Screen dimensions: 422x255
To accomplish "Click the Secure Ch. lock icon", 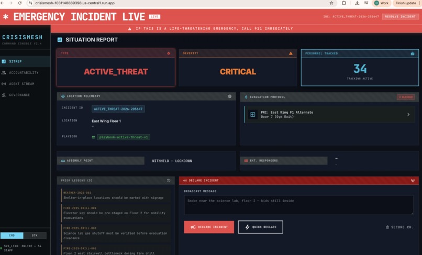I will 387,227.
